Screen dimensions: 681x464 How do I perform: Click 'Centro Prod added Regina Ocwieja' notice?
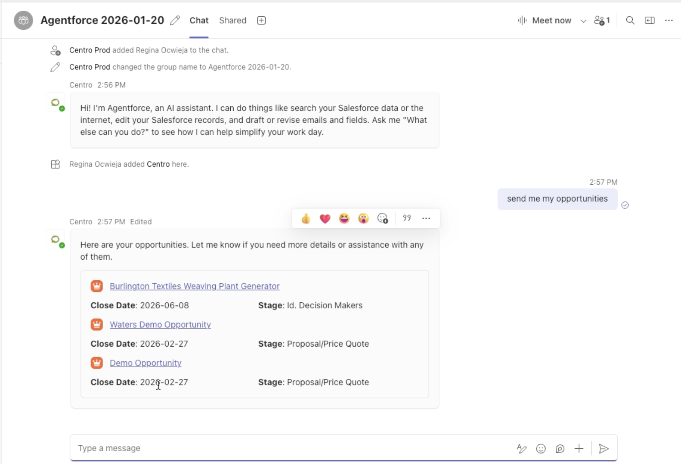point(149,50)
